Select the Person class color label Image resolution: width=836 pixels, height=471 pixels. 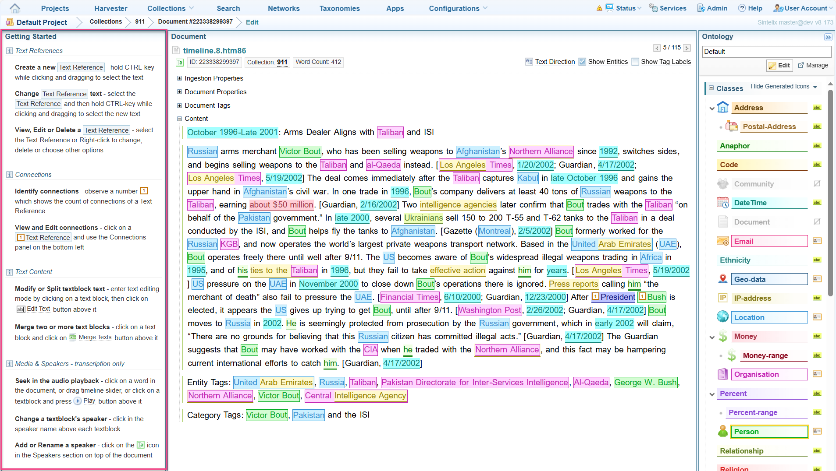[x=769, y=432]
